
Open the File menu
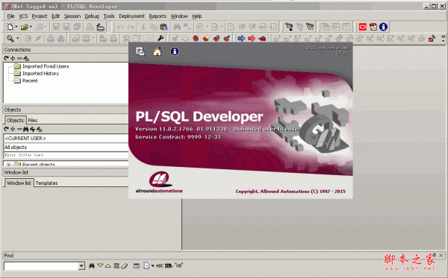tap(10, 16)
